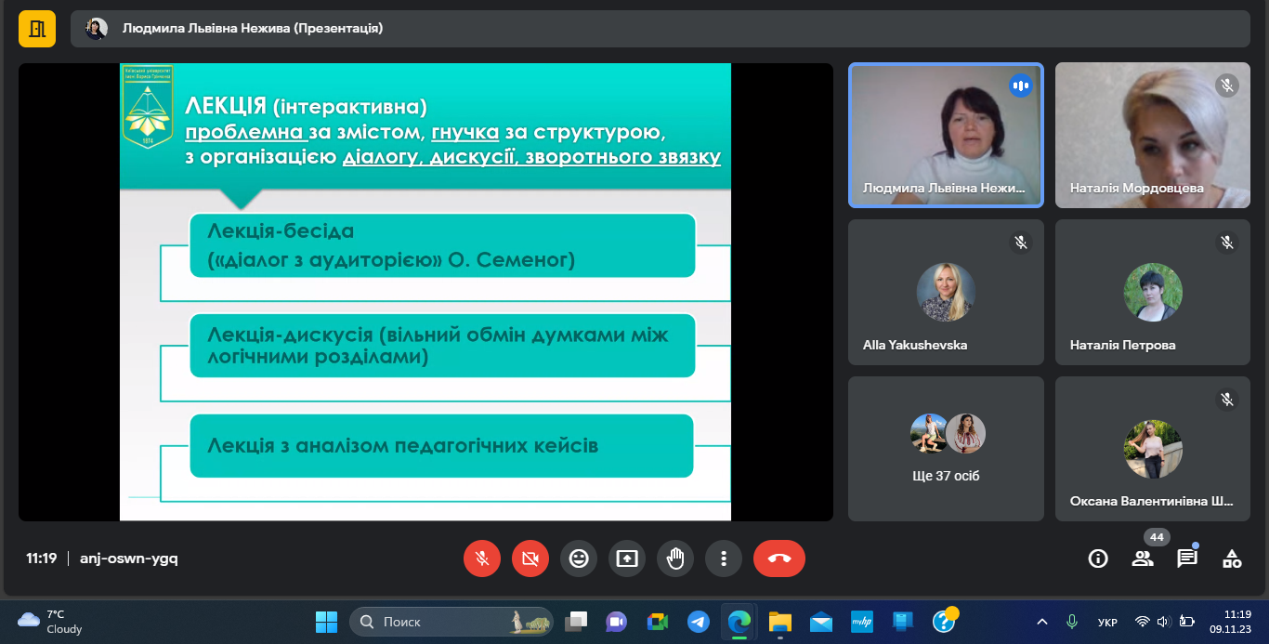The image size is (1269, 644).
Task: Click the 'Ще 37 осіб' participants tile
Action: coord(946,449)
